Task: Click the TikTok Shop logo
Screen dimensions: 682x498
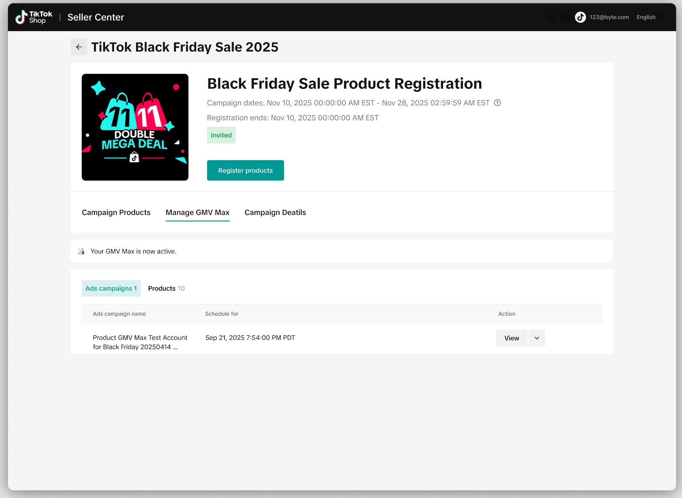Action: click(x=34, y=17)
